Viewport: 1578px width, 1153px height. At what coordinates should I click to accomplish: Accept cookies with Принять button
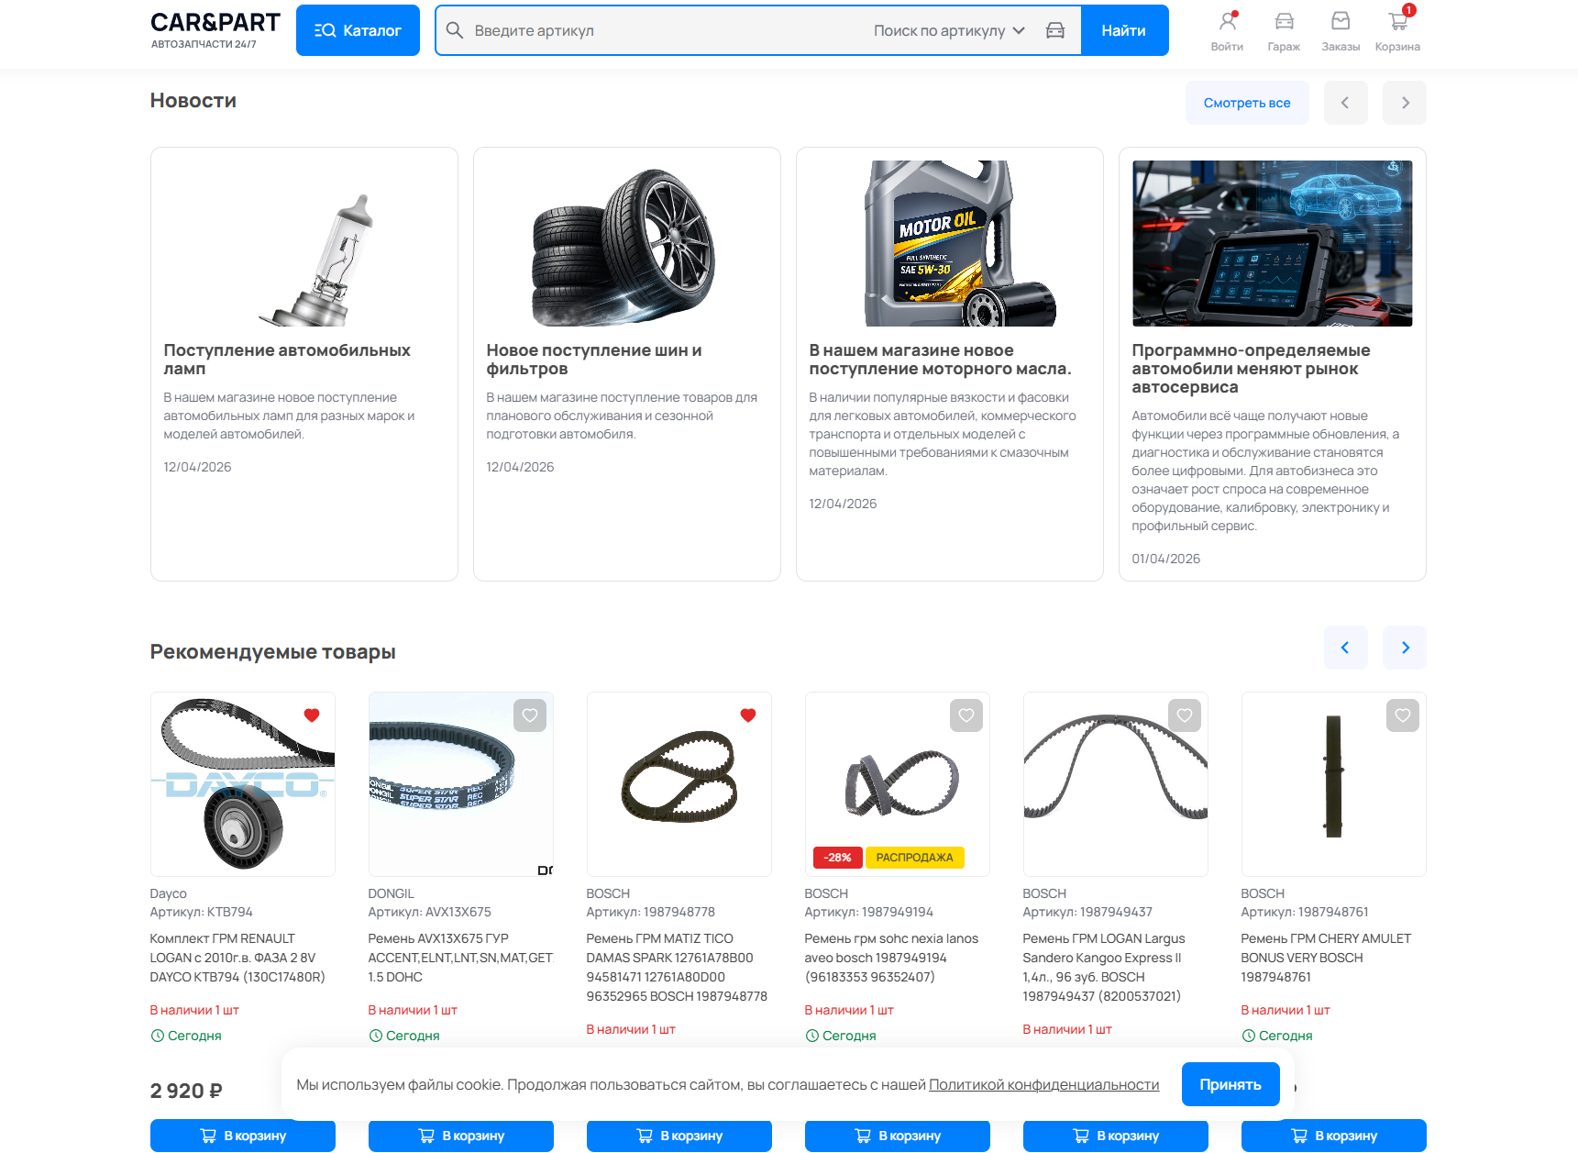(x=1230, y=1084)
